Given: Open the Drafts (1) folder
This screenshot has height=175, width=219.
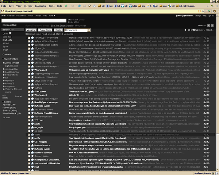Looking at the screenshot, I should (x=7, y=40).
